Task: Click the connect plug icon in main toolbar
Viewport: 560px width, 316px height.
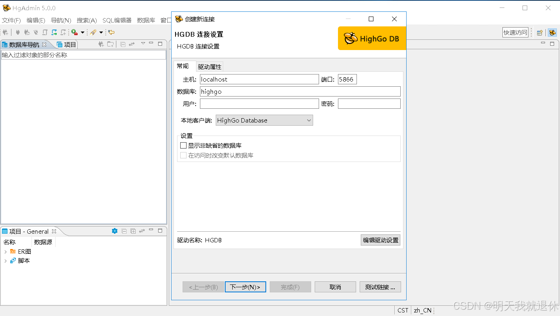Action: coord(18,32)
